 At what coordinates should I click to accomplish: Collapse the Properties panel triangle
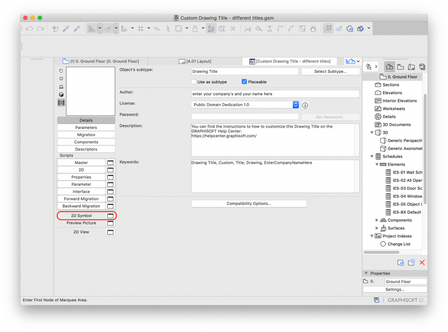click(x=366, y=273)
